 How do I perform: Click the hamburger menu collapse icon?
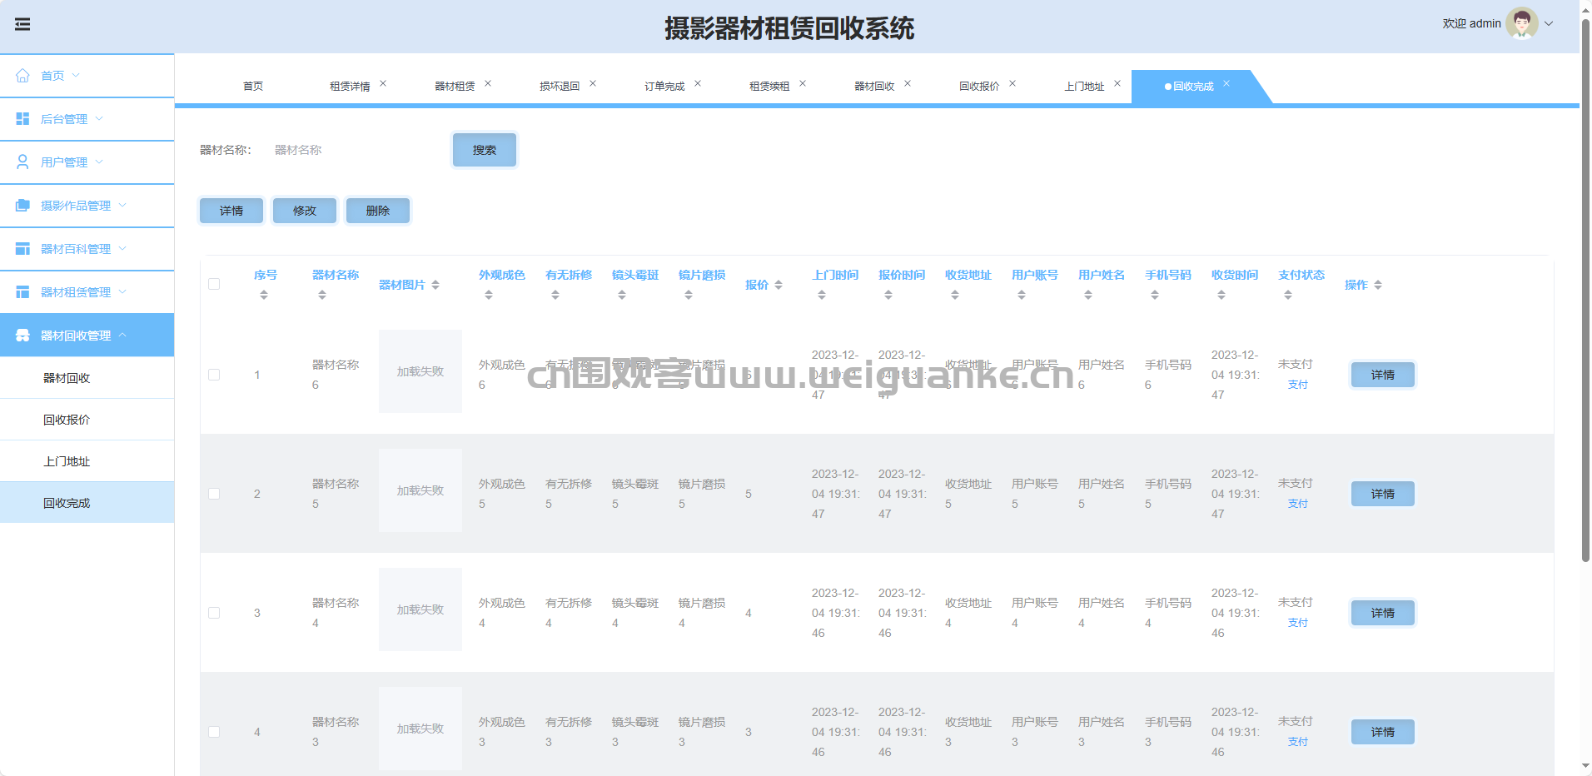tap(22, 24)
